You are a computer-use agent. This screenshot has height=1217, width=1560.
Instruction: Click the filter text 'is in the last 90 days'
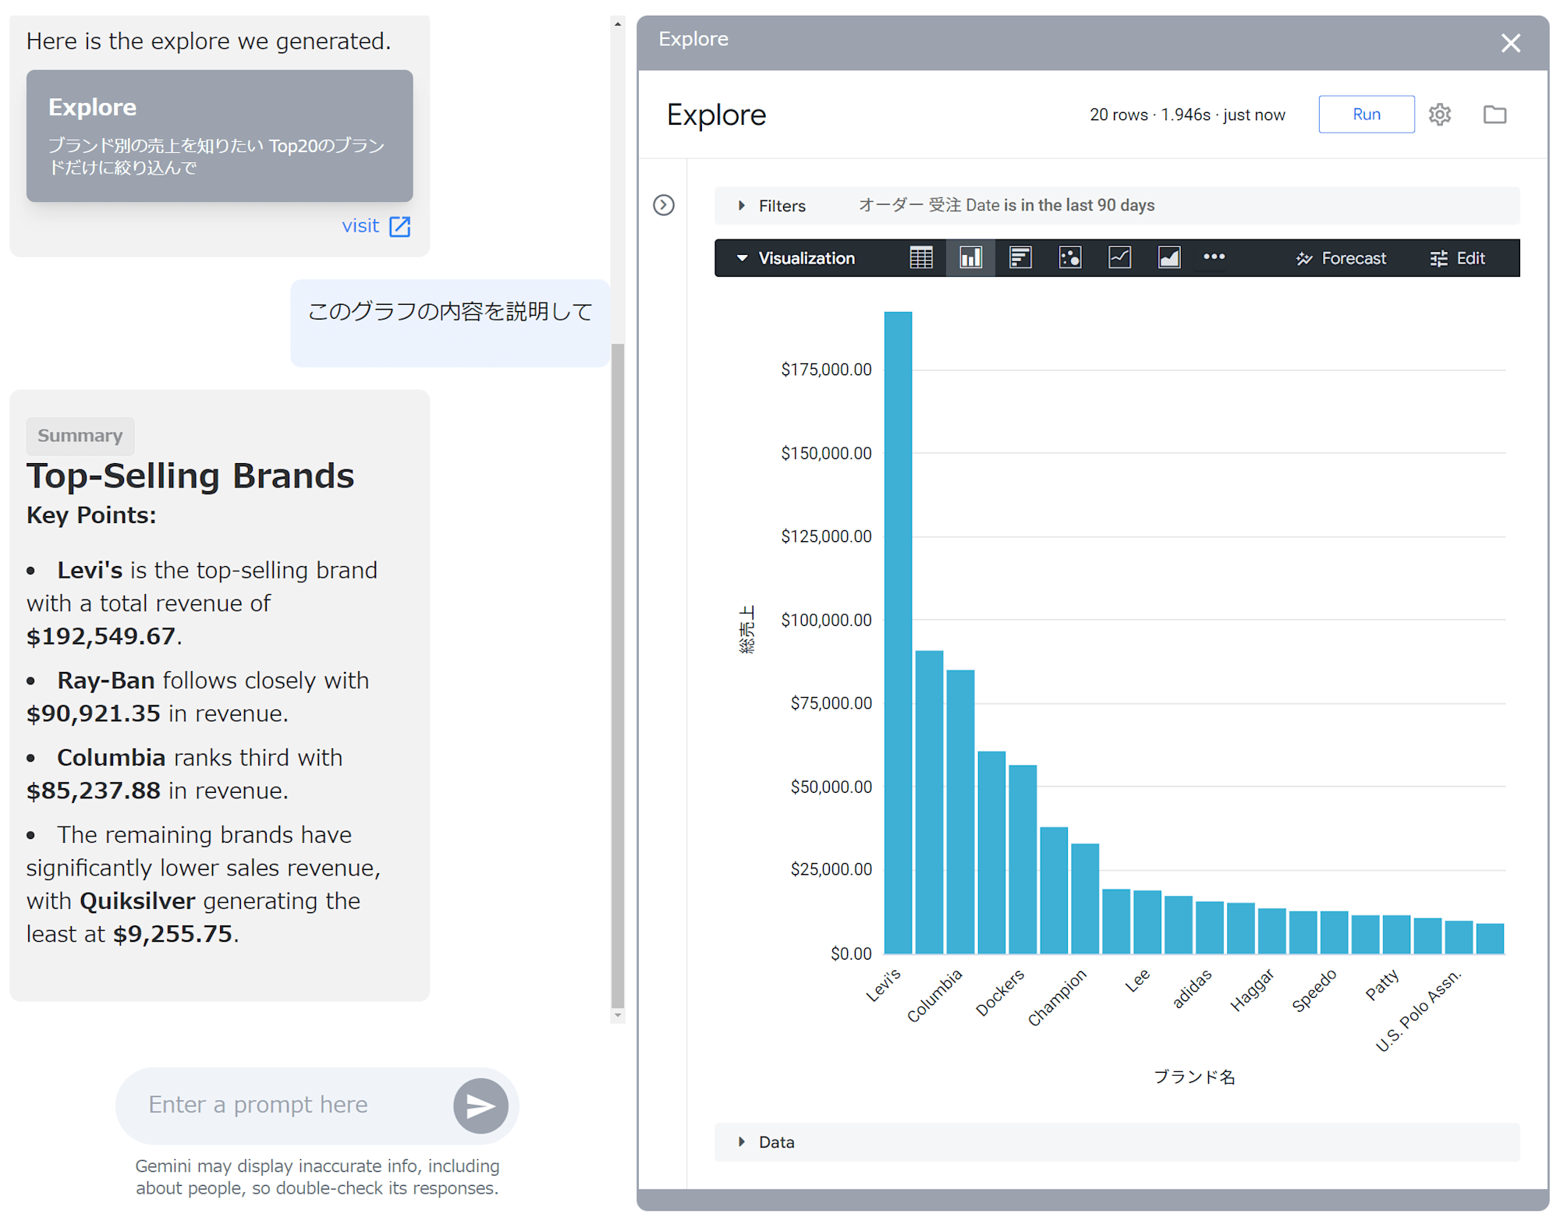[1079, 205]
